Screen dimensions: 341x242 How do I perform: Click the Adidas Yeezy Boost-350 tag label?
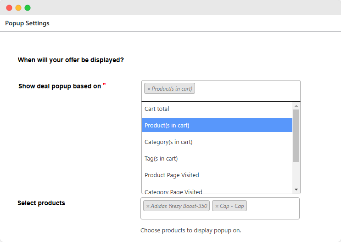[x=179, y=206]
